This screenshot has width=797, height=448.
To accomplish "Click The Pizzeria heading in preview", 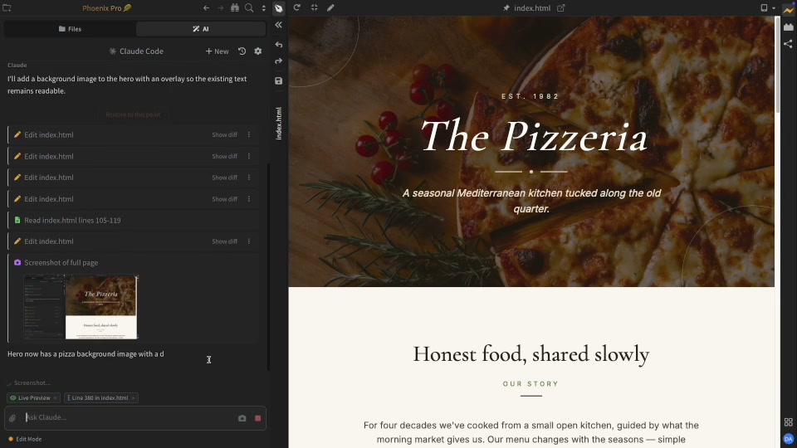I will click(x=534, y=137).
